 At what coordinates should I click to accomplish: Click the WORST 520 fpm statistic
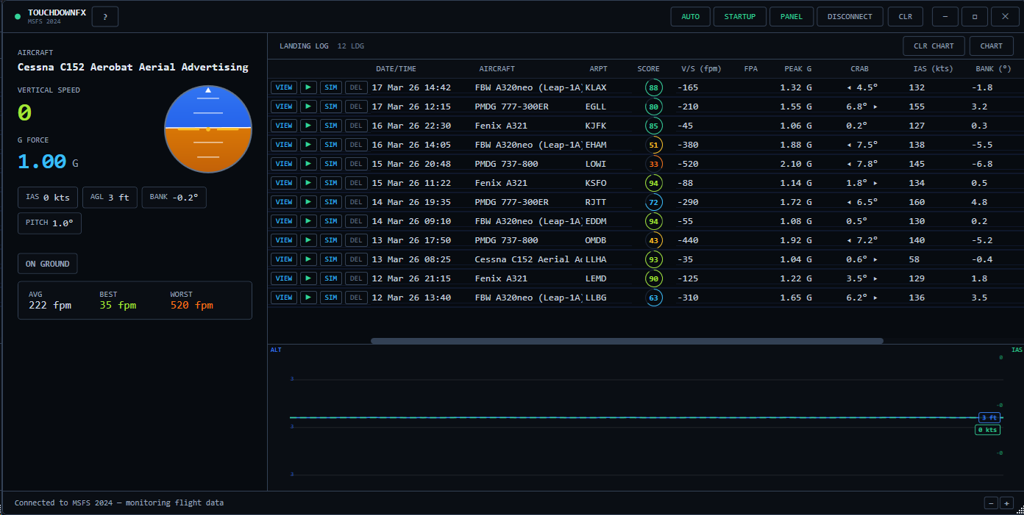coord(191,300)
